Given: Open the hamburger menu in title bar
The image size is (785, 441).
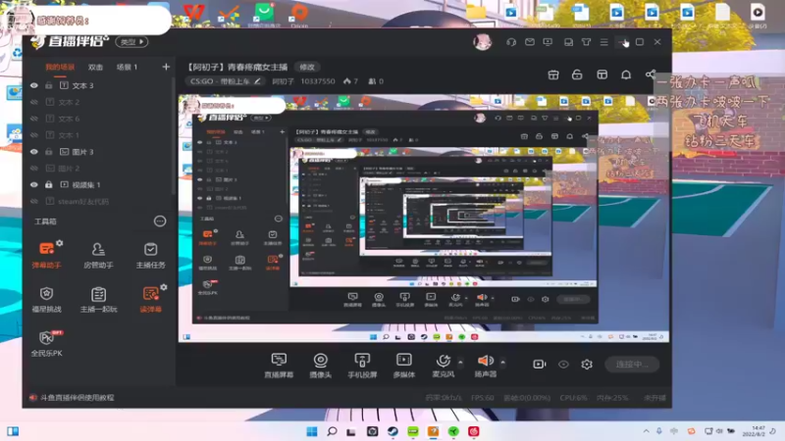Looking at the screenshot, I should (604, 42).
